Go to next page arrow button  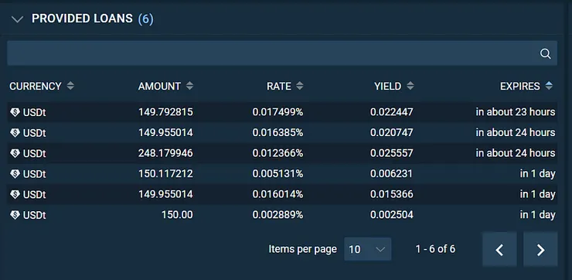click(540, 250)
